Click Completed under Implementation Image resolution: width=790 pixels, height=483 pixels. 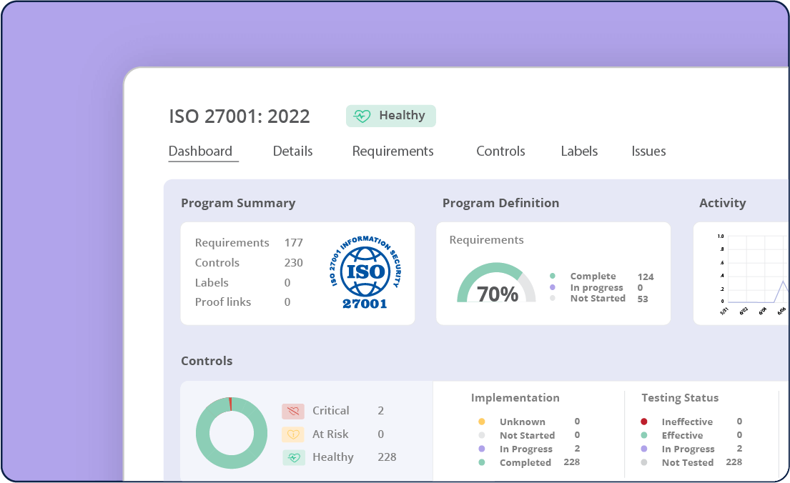point(525,463)
